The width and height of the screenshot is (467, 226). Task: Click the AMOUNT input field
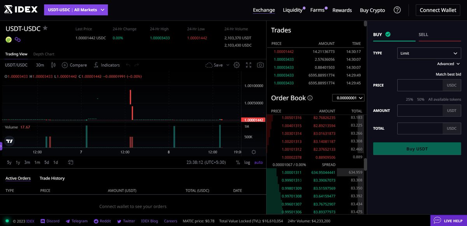click(x=420, y=110)
